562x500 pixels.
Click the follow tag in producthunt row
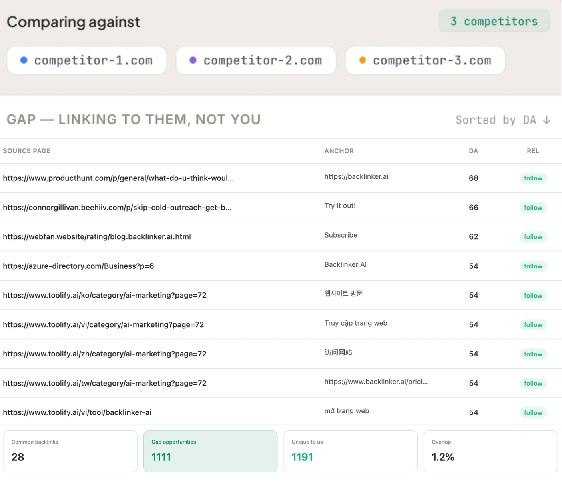[533, 178]
